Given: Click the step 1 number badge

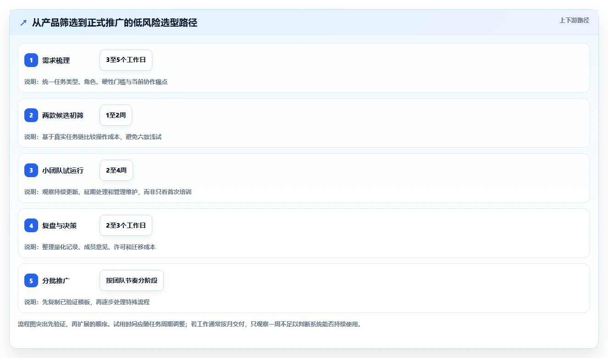Looking at the screenshot, I should tap(31, 60).
